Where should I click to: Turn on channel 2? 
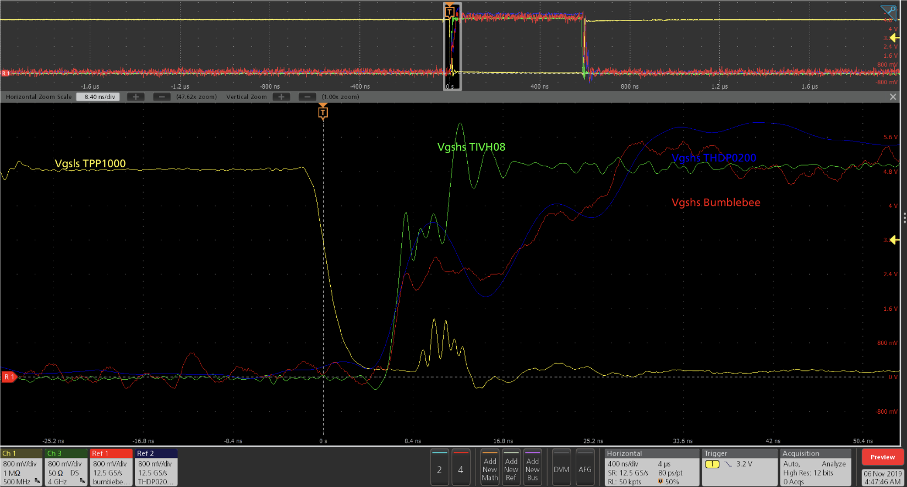point(439,468)
